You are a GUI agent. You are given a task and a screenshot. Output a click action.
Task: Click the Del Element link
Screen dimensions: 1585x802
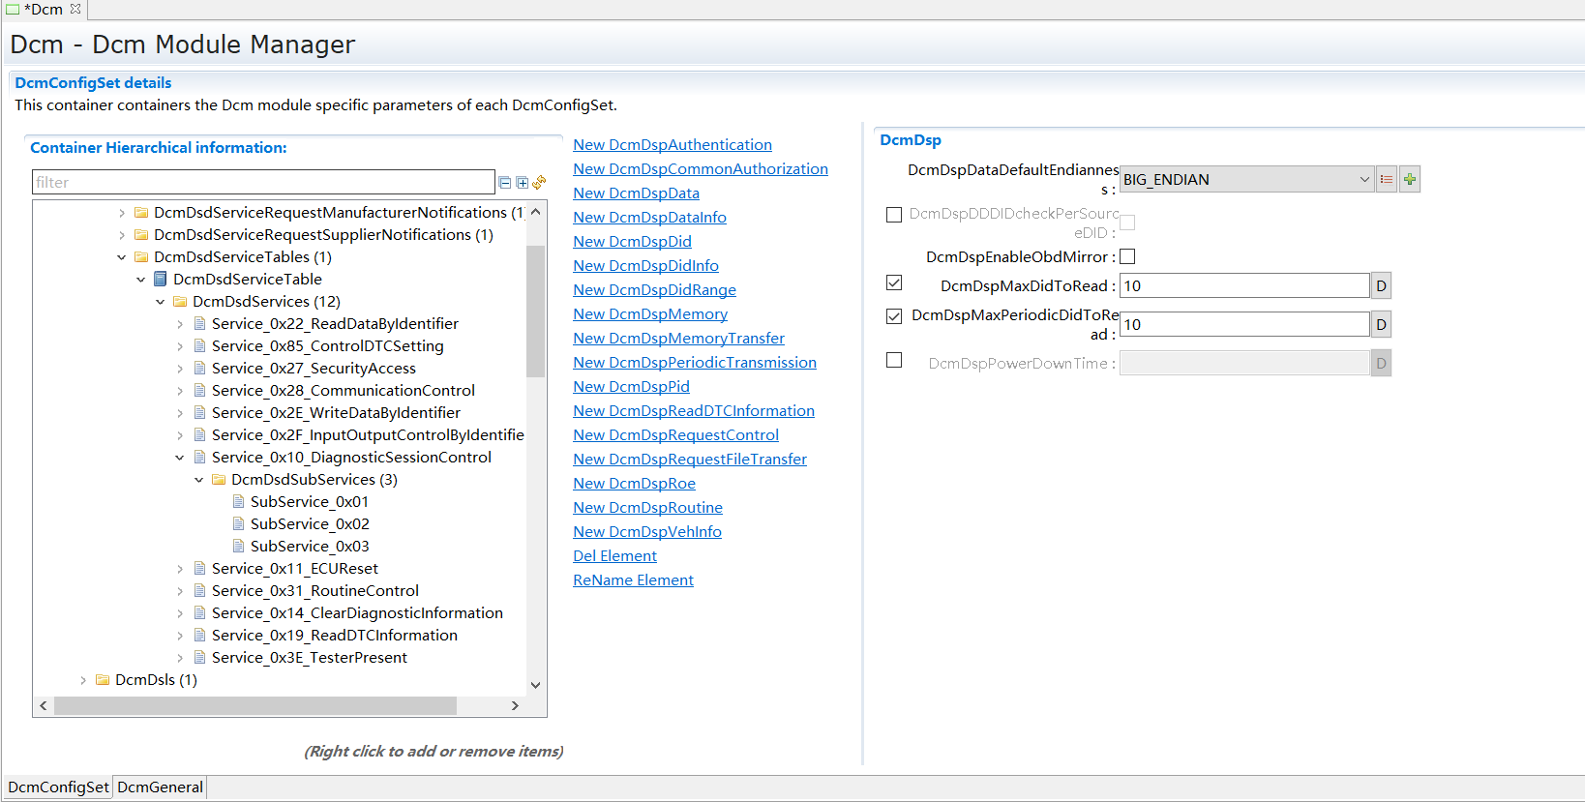coord(614,555)
